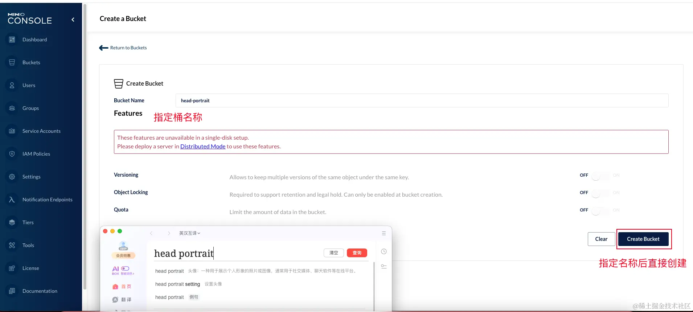Image resolution: width=693 pixels, height=312 pixels.
Task: Click the Documentation icon in sidebar
Action: 12,291
